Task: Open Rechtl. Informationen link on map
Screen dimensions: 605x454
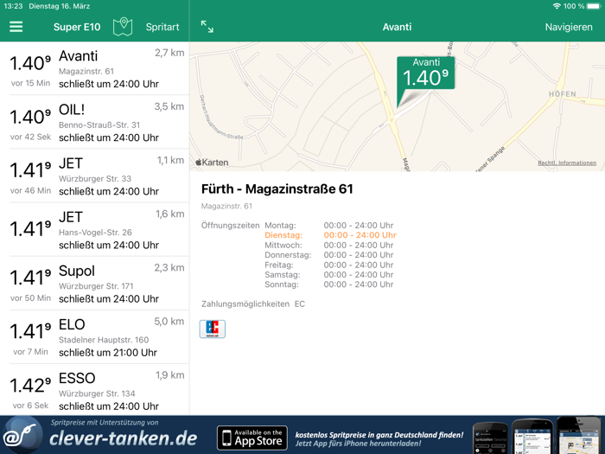Action: (567, 163)
